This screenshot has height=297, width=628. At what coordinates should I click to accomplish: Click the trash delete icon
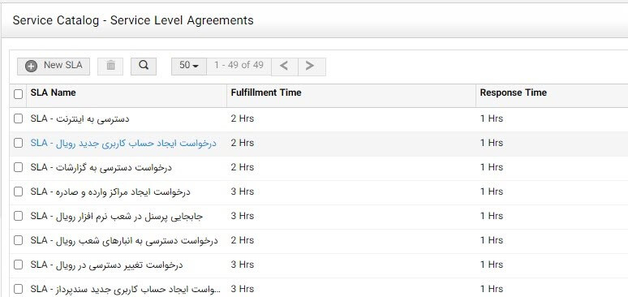coord(110,66)
